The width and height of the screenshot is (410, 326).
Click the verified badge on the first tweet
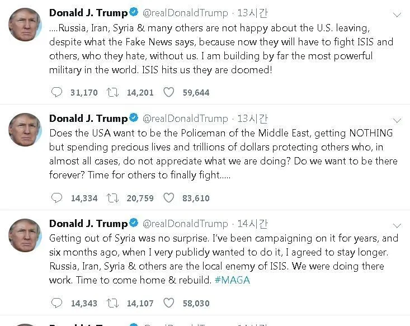click(134, 13)
